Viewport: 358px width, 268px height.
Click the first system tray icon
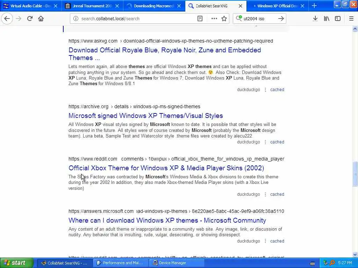point(325,263)
